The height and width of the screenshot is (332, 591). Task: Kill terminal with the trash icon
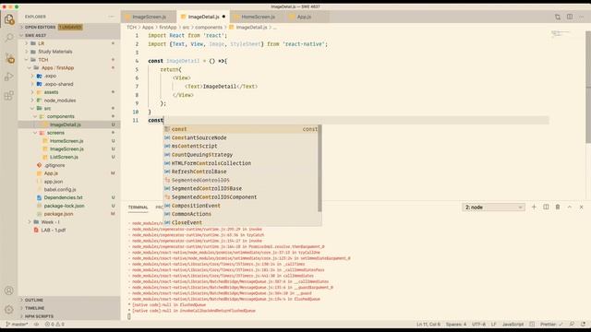click(x=558, y=207)
